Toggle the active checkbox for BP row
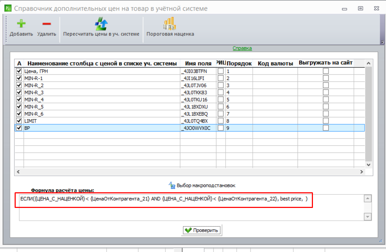 click(19, 128)
